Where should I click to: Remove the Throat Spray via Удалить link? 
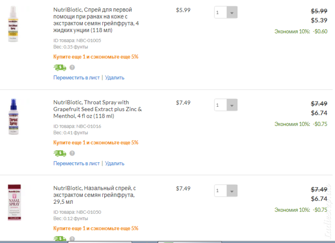click(x=114, y=164)
